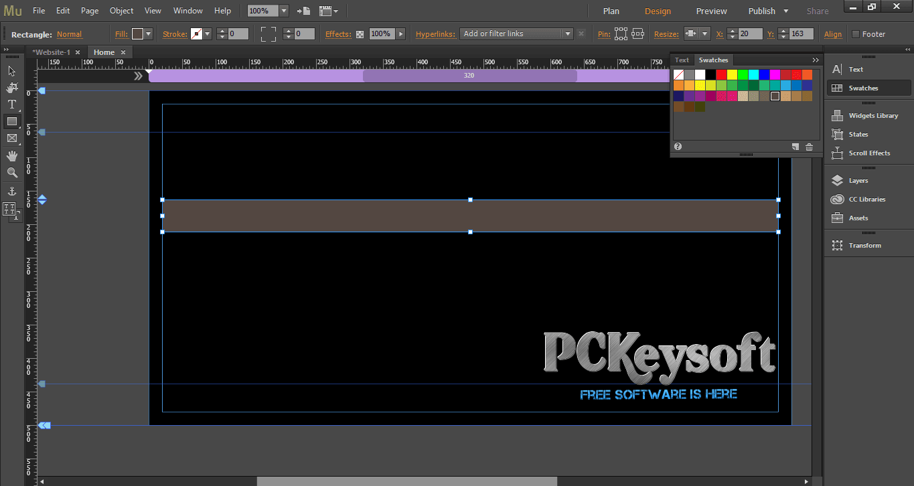
Task: Open the Object menu
Action: point(121,11)
